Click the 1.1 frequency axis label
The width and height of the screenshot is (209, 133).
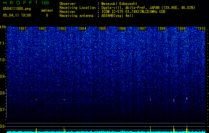point(3,43)
